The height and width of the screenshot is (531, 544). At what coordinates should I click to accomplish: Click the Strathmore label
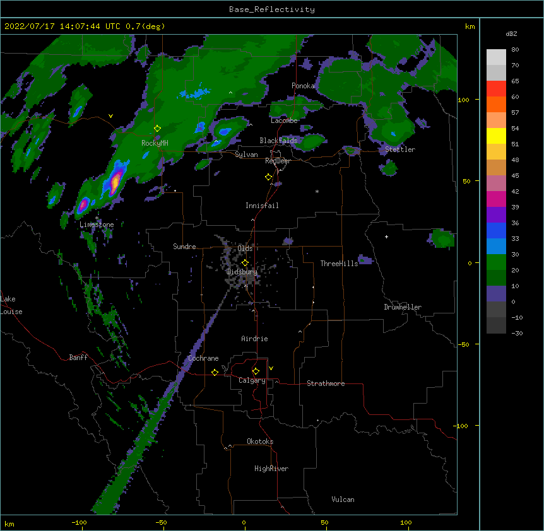(326, 383)
